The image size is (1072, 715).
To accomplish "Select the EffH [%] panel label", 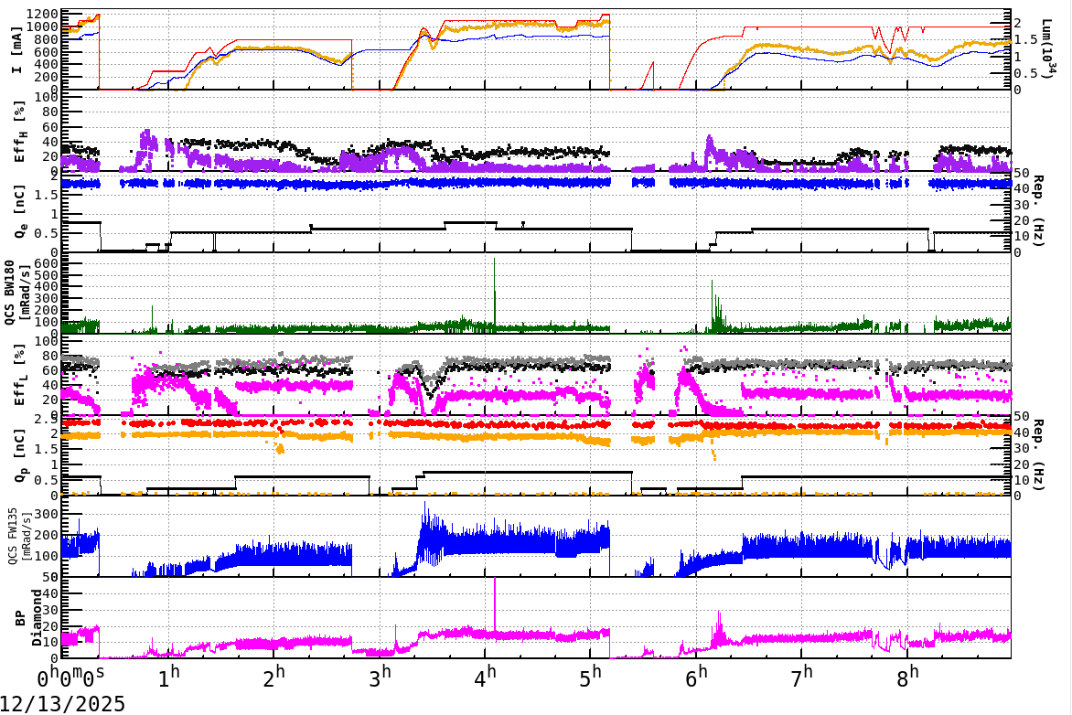I will pos(22,133).
